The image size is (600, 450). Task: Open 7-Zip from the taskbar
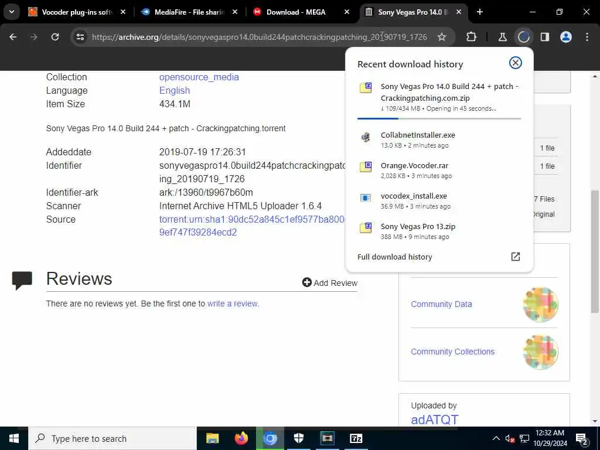coord(356,438)
